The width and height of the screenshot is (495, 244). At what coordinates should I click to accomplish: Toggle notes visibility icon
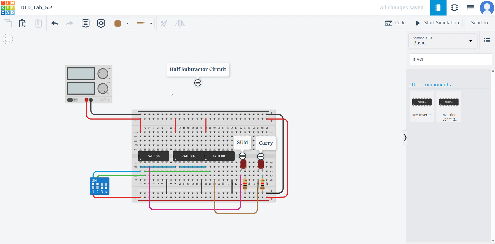(101, 23)
